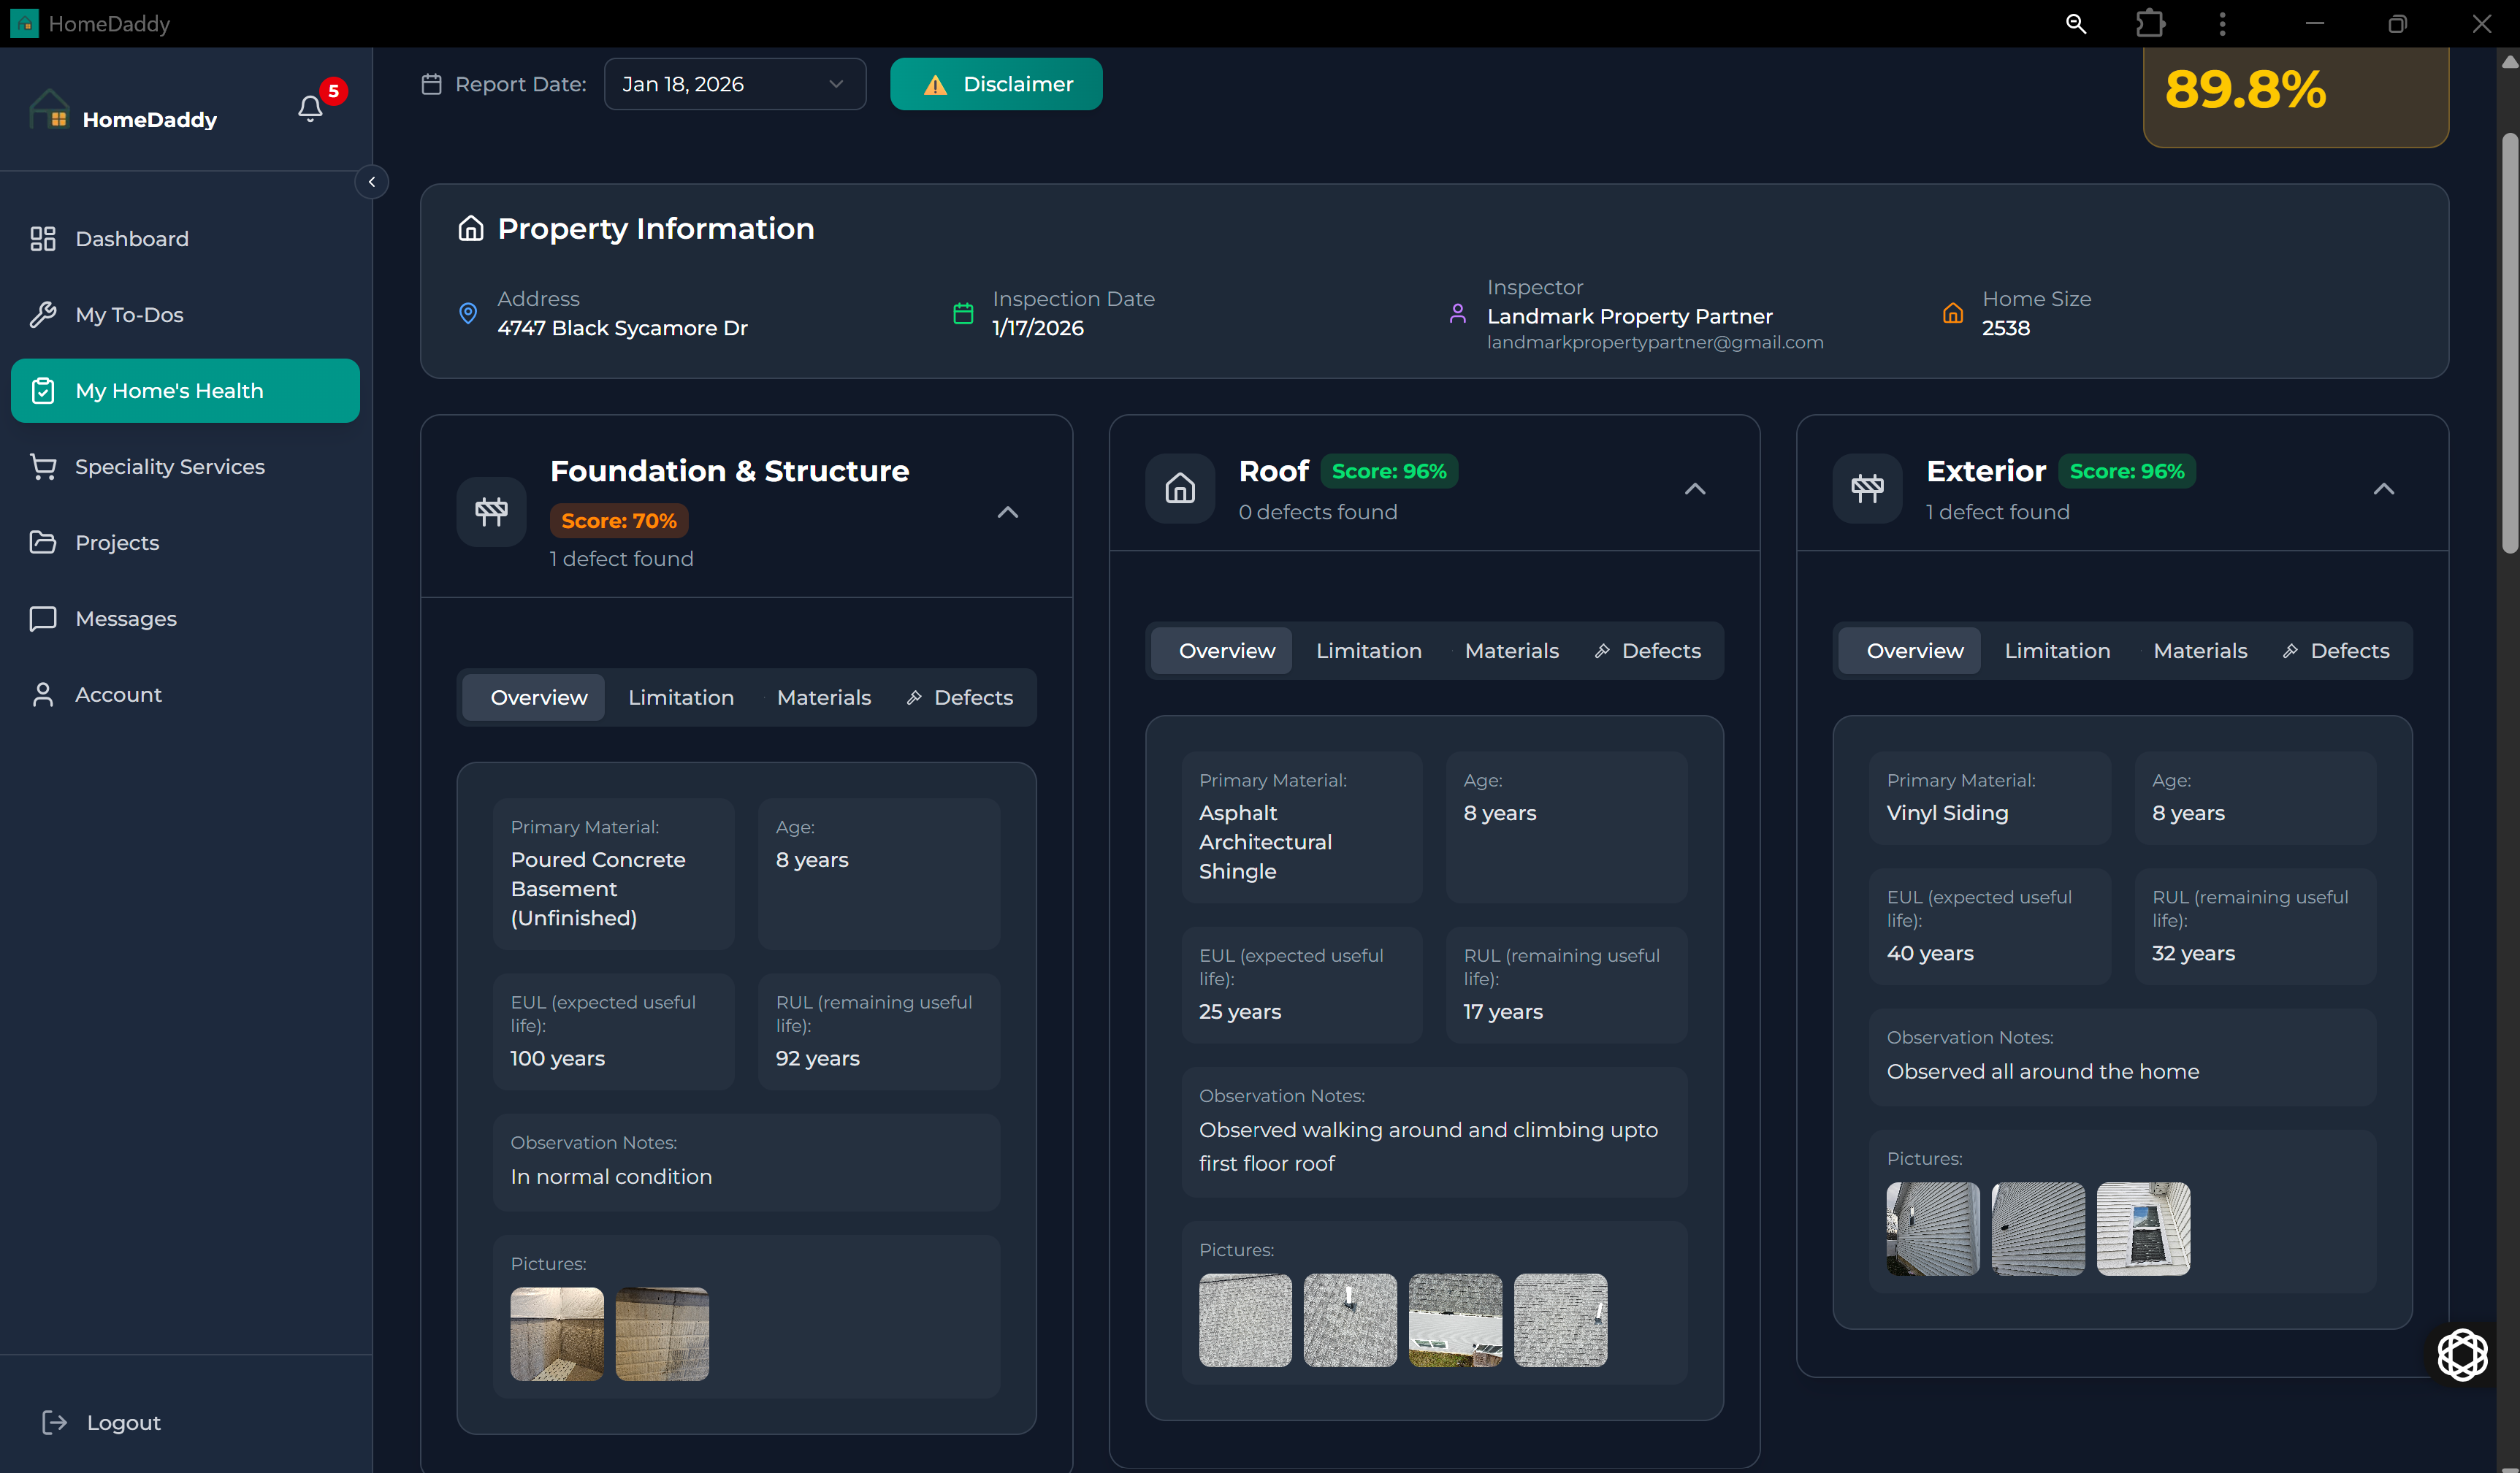Click the Roof '17 years' RUL value
The height and width of the screenshot is (1473, 2520).
click(1503, 1011)
